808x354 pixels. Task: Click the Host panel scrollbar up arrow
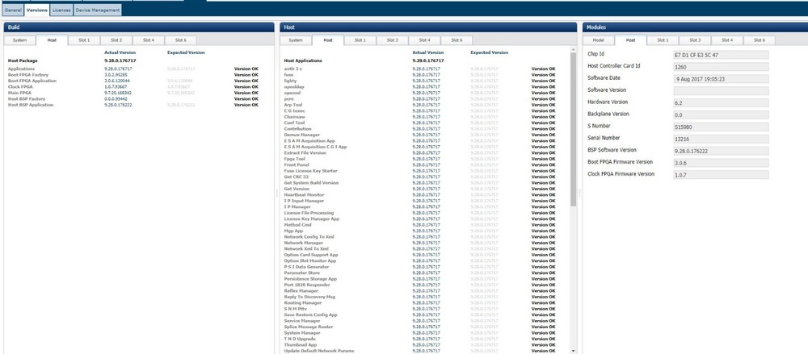click(573, 49)
